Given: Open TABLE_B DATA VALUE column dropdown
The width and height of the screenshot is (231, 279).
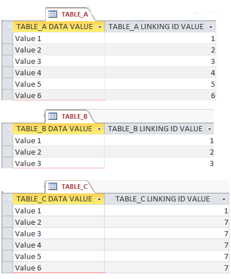Looking at the screenshot, I should [x=99, y=130].
